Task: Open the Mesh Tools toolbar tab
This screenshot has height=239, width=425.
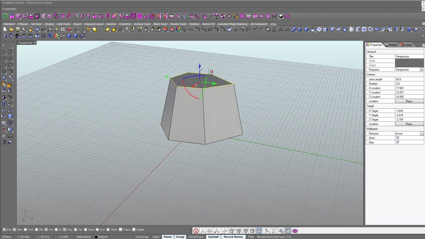Action: [160, 24]
